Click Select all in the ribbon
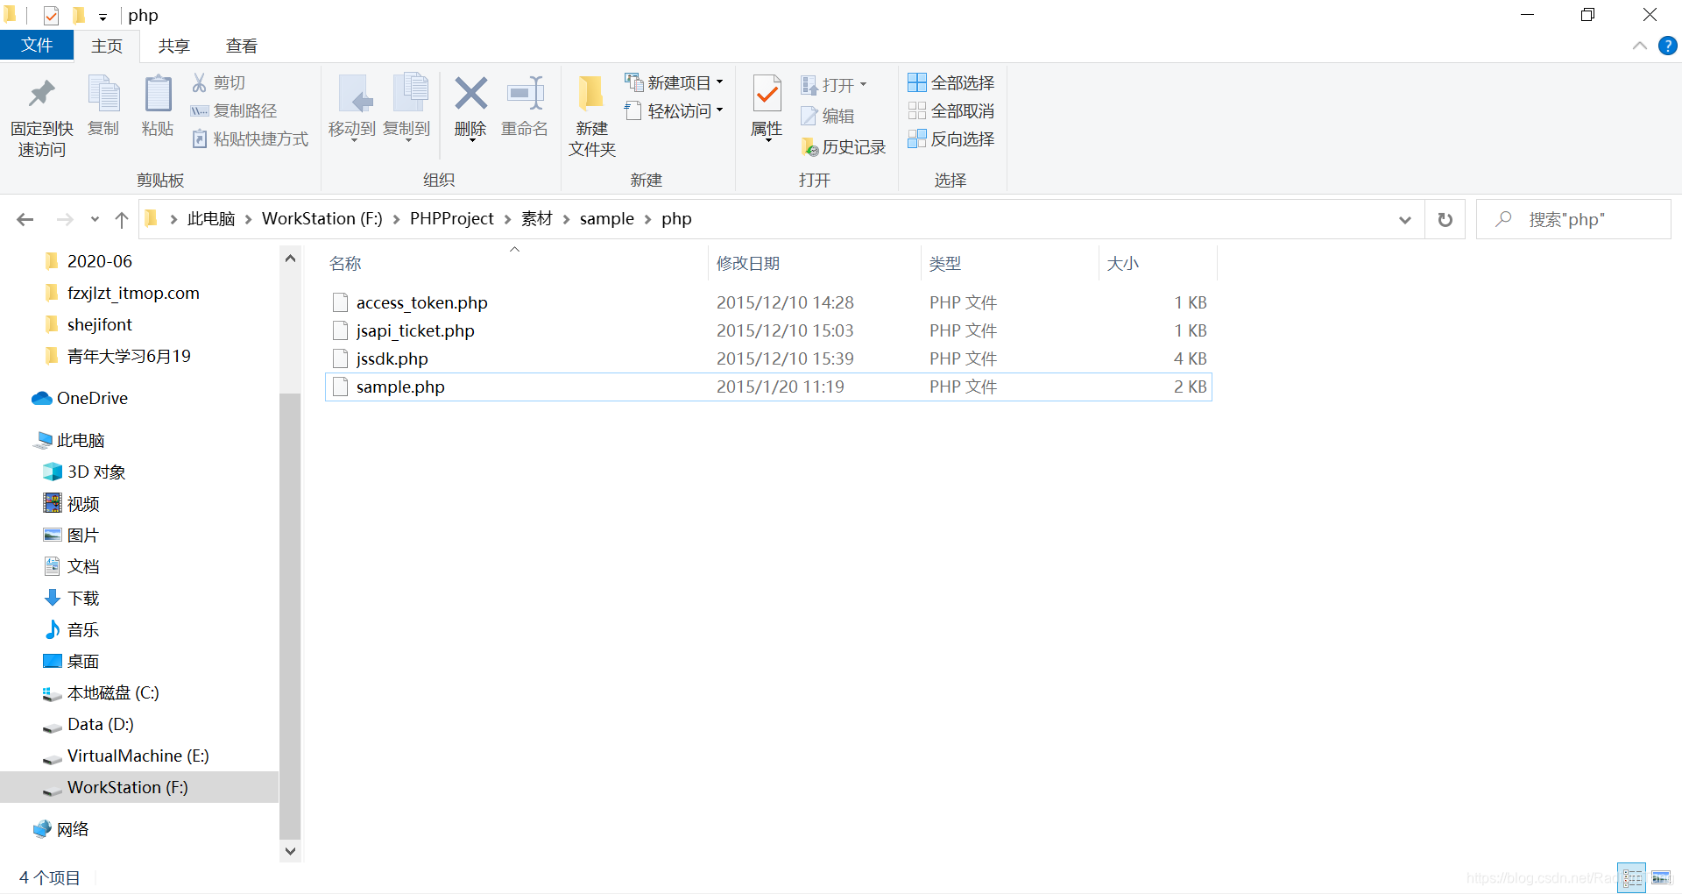1682x894 pixels. [x=951, y=82]
